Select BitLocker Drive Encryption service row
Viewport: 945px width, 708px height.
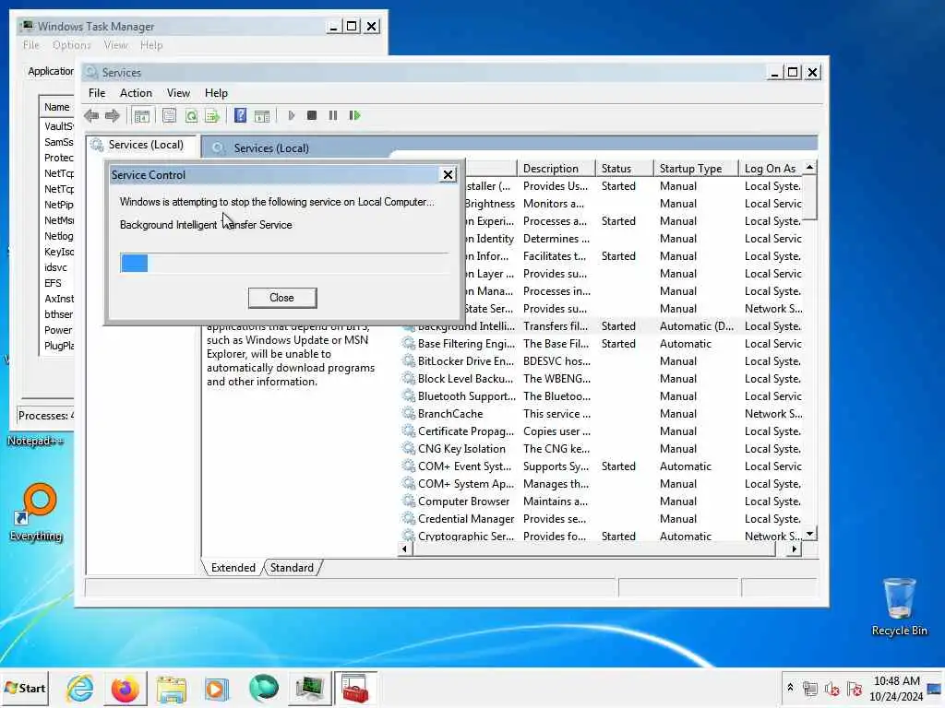602,361
